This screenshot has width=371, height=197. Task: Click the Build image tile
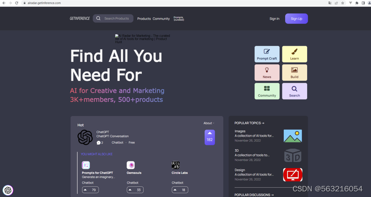pos(295,73)
